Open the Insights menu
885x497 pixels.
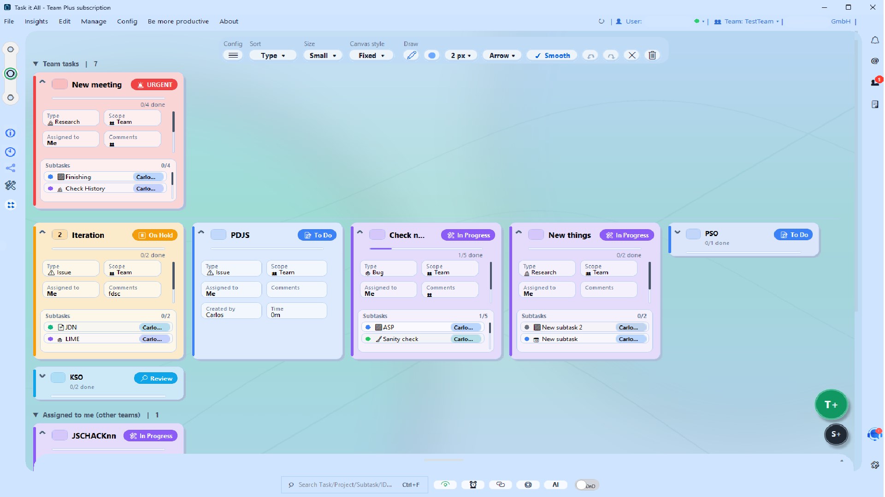click(x=36, y=21)
